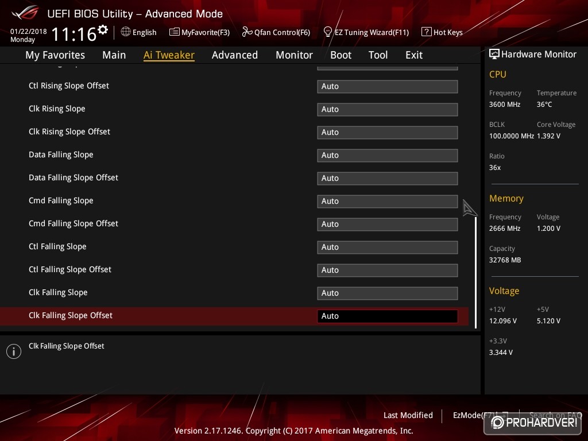Select the Cmd Falling Slope Offset label
Image resolution: width=588 pixels, height=441 pixels.
point(73,223)
